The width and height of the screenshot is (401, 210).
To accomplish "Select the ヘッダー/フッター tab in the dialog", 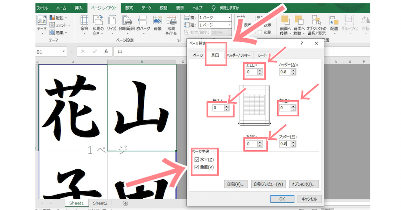I will [238, 55].
